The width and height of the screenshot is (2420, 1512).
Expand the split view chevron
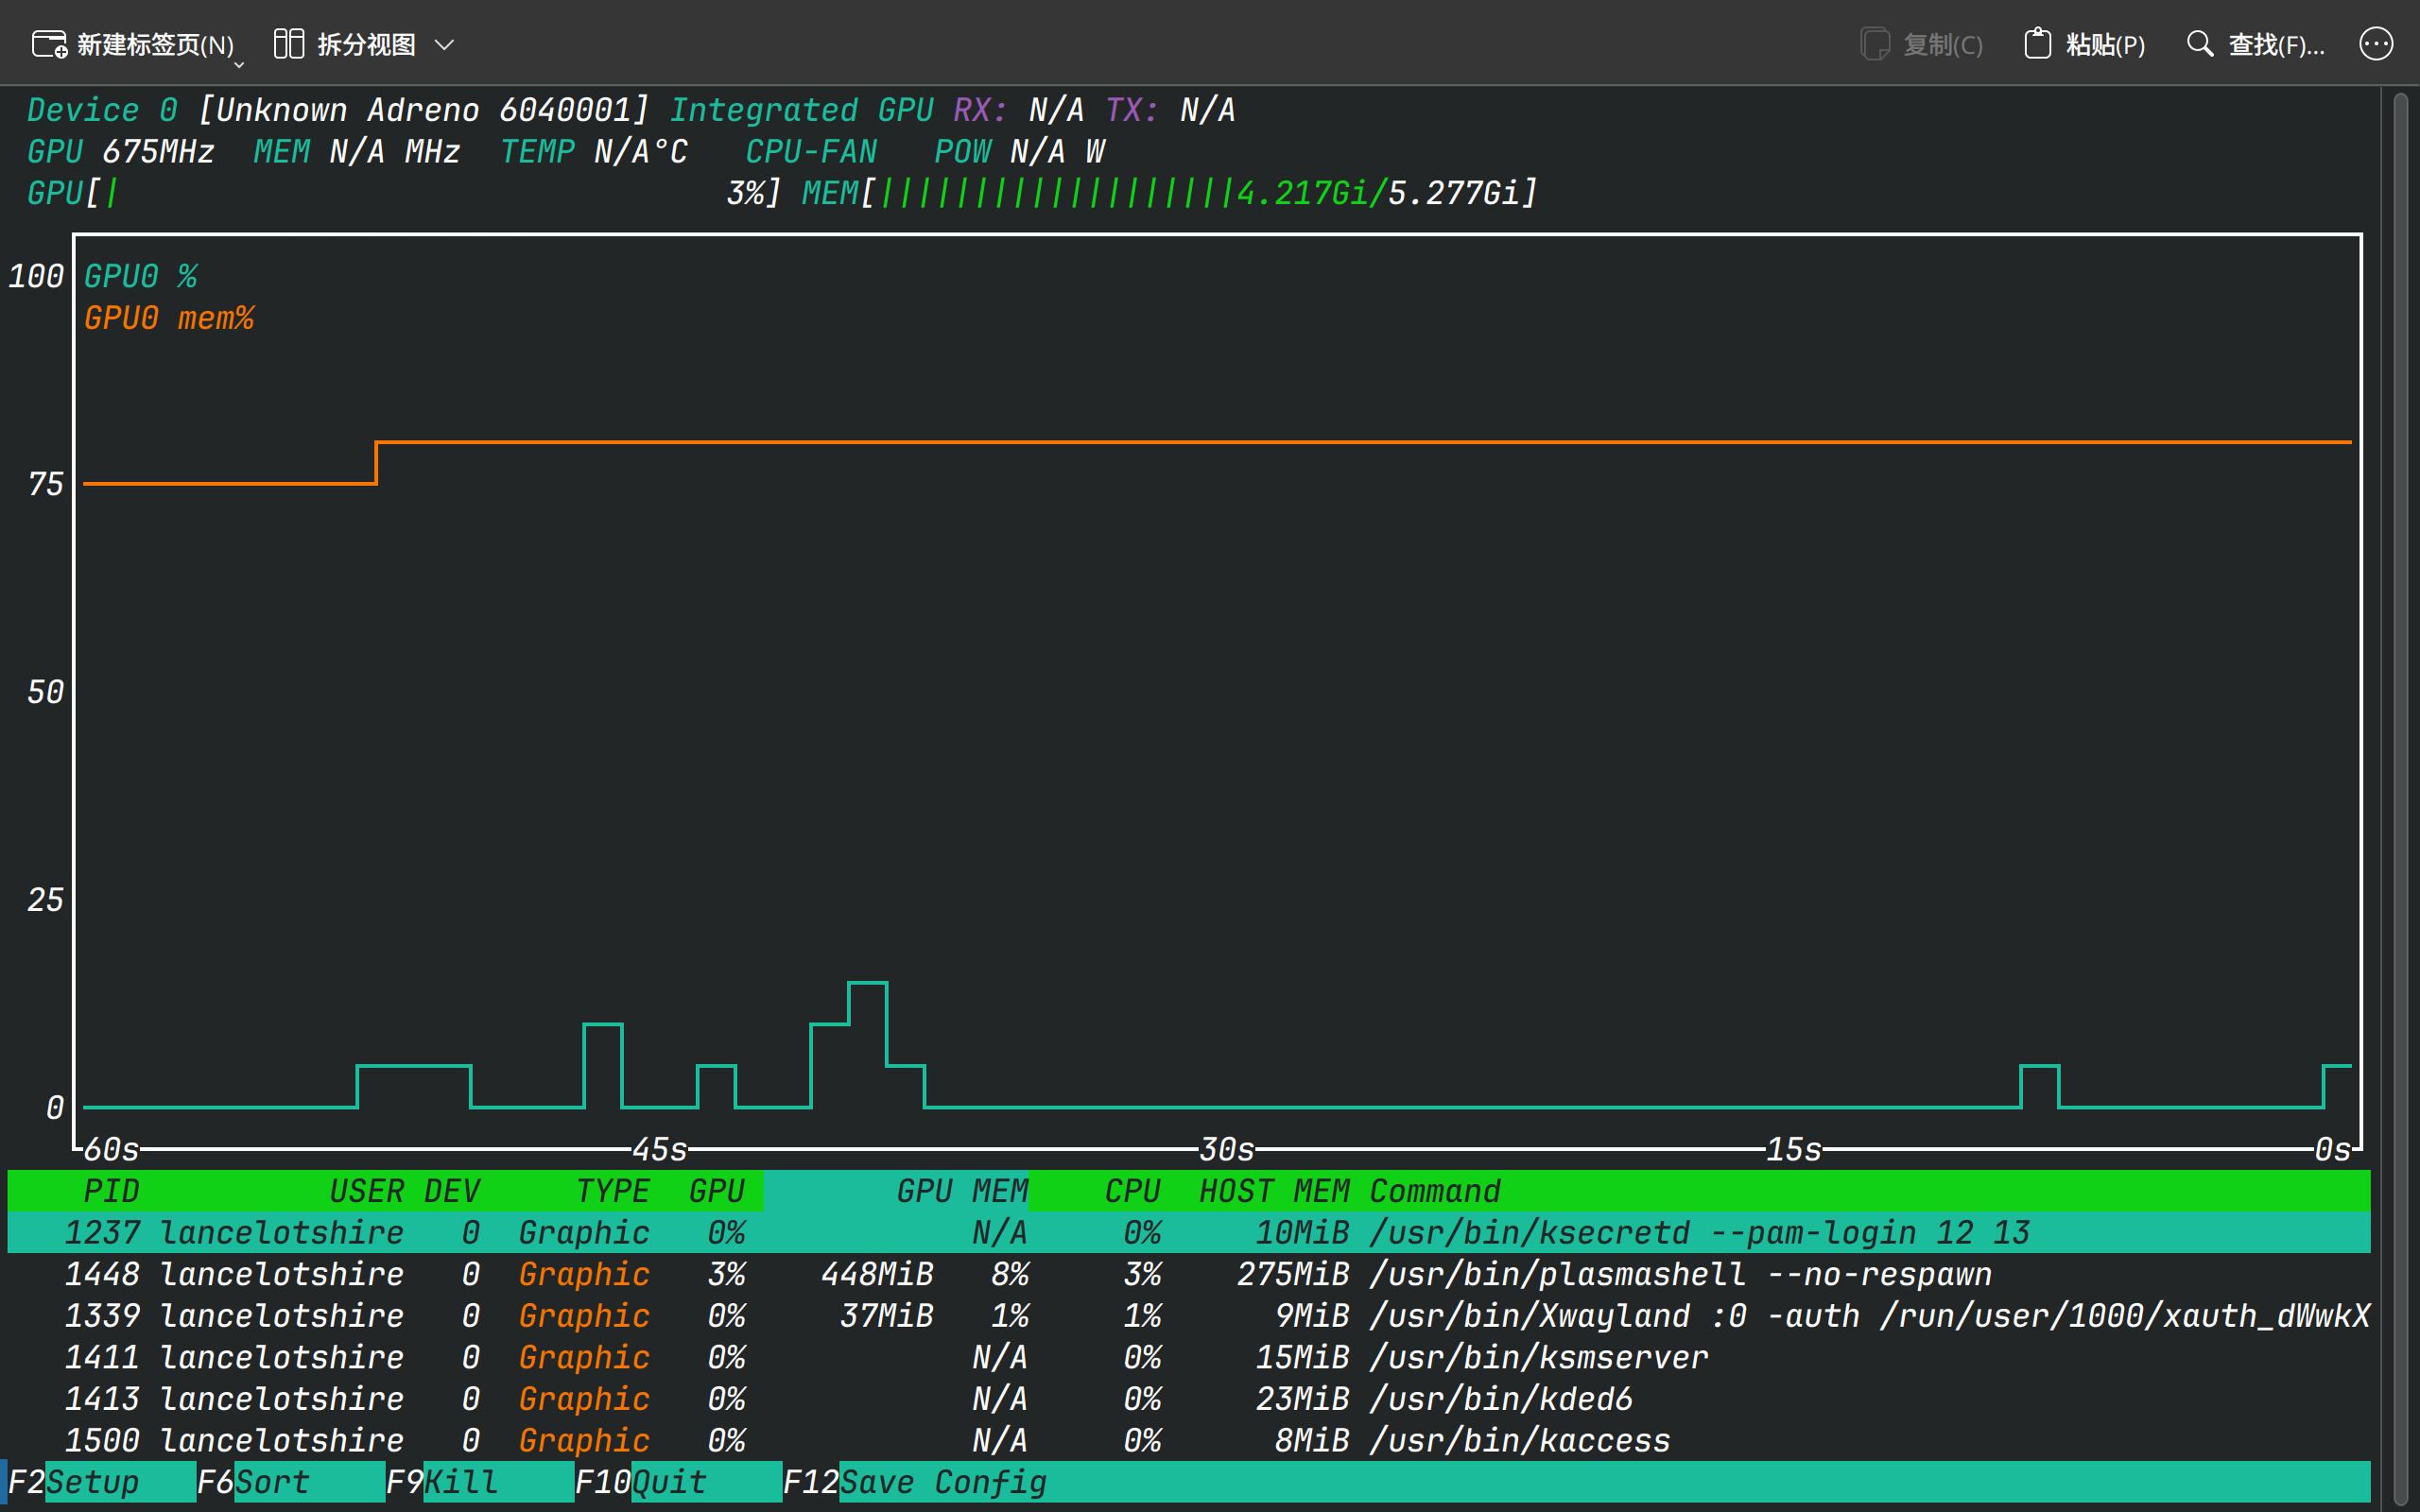coord(445,45)
